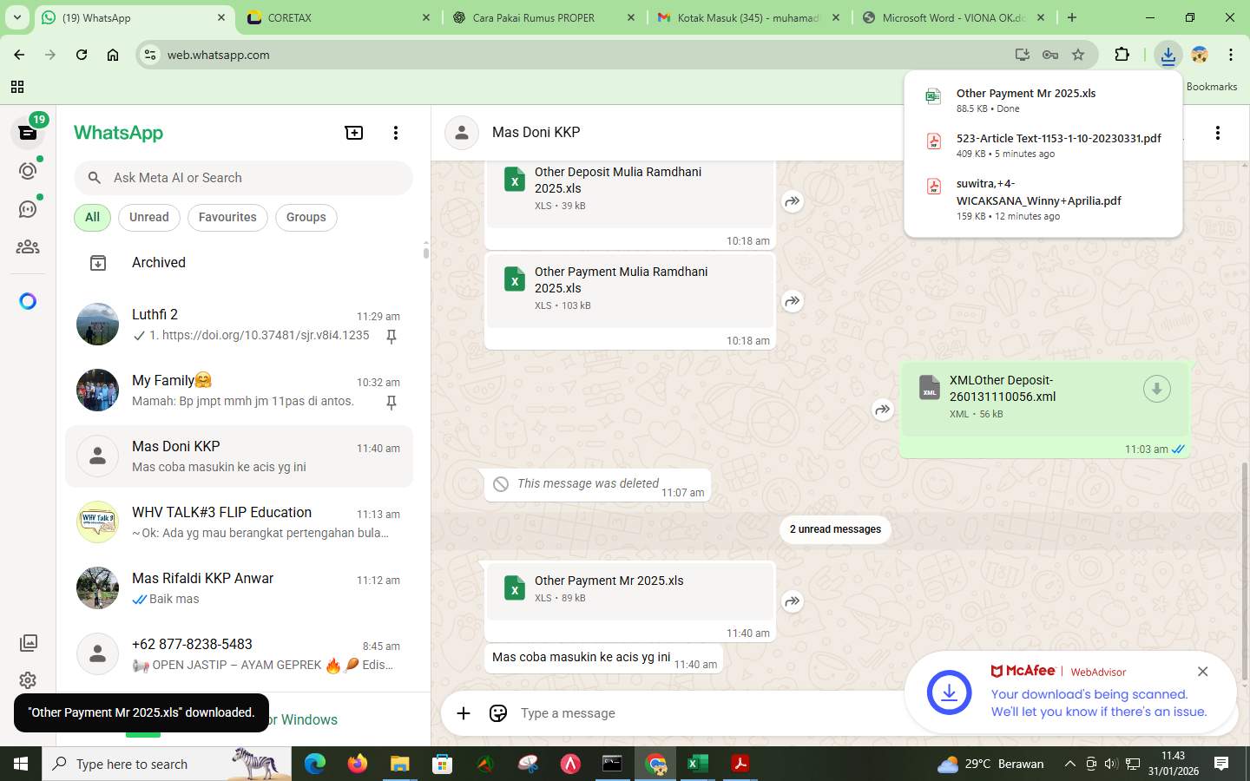Enable the Unread chats filter
The width and height of the screenshot is (1250, 781).
(x=148, y=217)
